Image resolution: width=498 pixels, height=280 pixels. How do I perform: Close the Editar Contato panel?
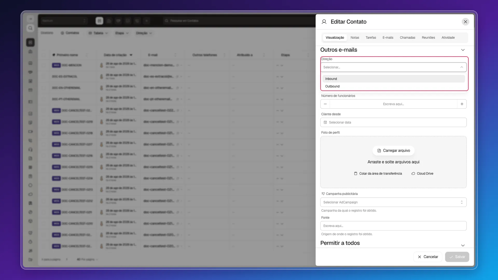[x=465, y=22]
